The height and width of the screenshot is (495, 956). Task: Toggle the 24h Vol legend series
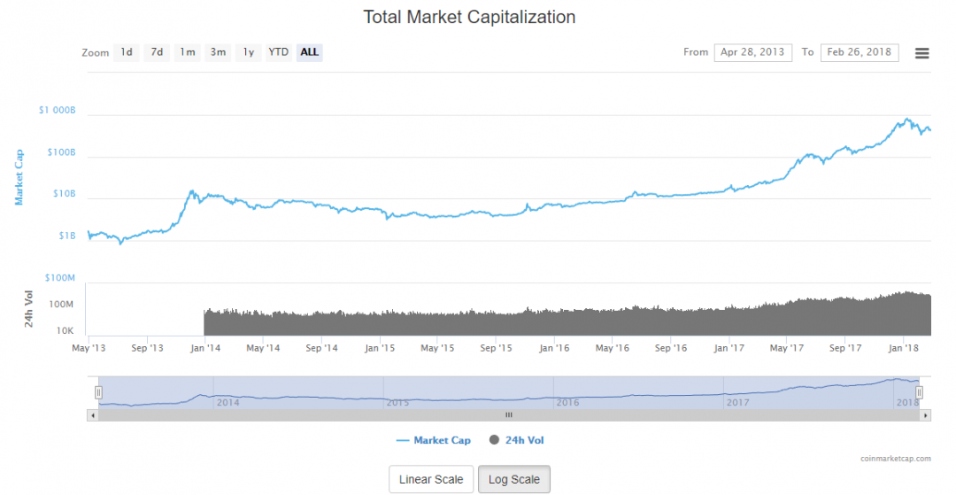[x=523, y=440]
